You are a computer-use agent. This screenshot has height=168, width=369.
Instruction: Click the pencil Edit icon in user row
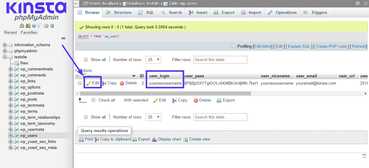click(x=89, y=83)
